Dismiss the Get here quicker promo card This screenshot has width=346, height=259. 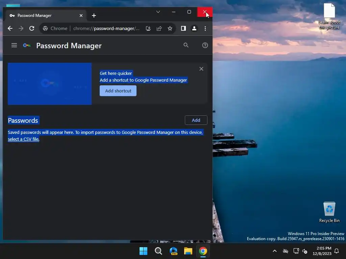(x=201, y=69)
